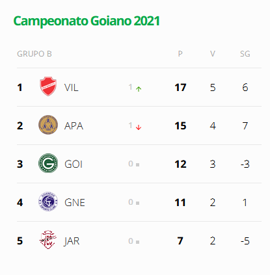Click the Goiás green G crest
This screenshot has height=275, width=270.
click(x=48, y=163)
